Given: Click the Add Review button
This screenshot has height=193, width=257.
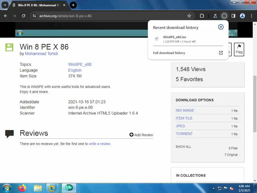Looking at the screenshot, I should point(141,135).
